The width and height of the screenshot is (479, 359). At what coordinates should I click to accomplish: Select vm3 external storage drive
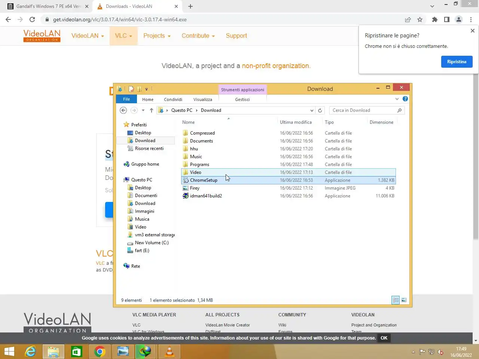(x=155, y=235)
